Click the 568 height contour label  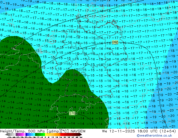(115, 42)
